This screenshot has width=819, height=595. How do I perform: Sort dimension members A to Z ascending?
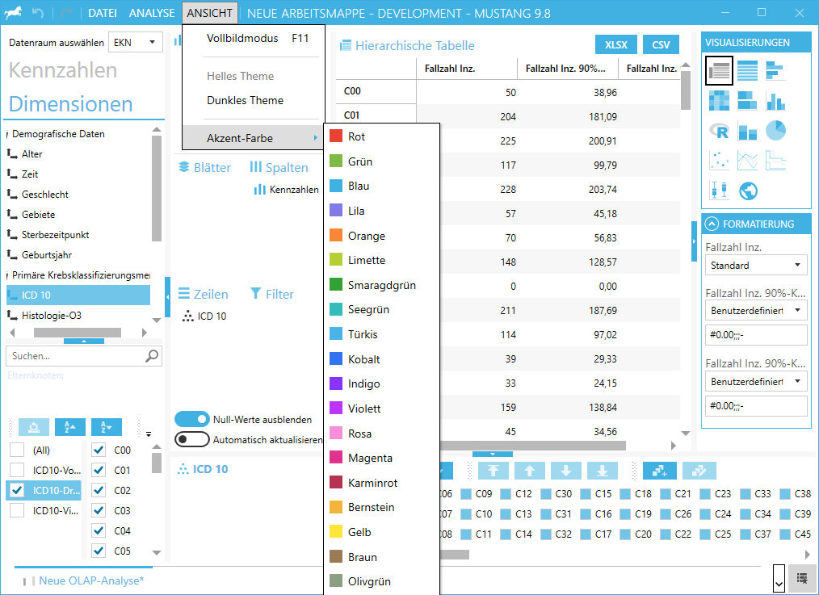pyautogui.click(x=70, y=427)
